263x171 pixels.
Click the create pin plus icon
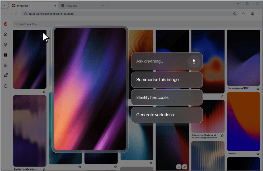click(6, 65)
